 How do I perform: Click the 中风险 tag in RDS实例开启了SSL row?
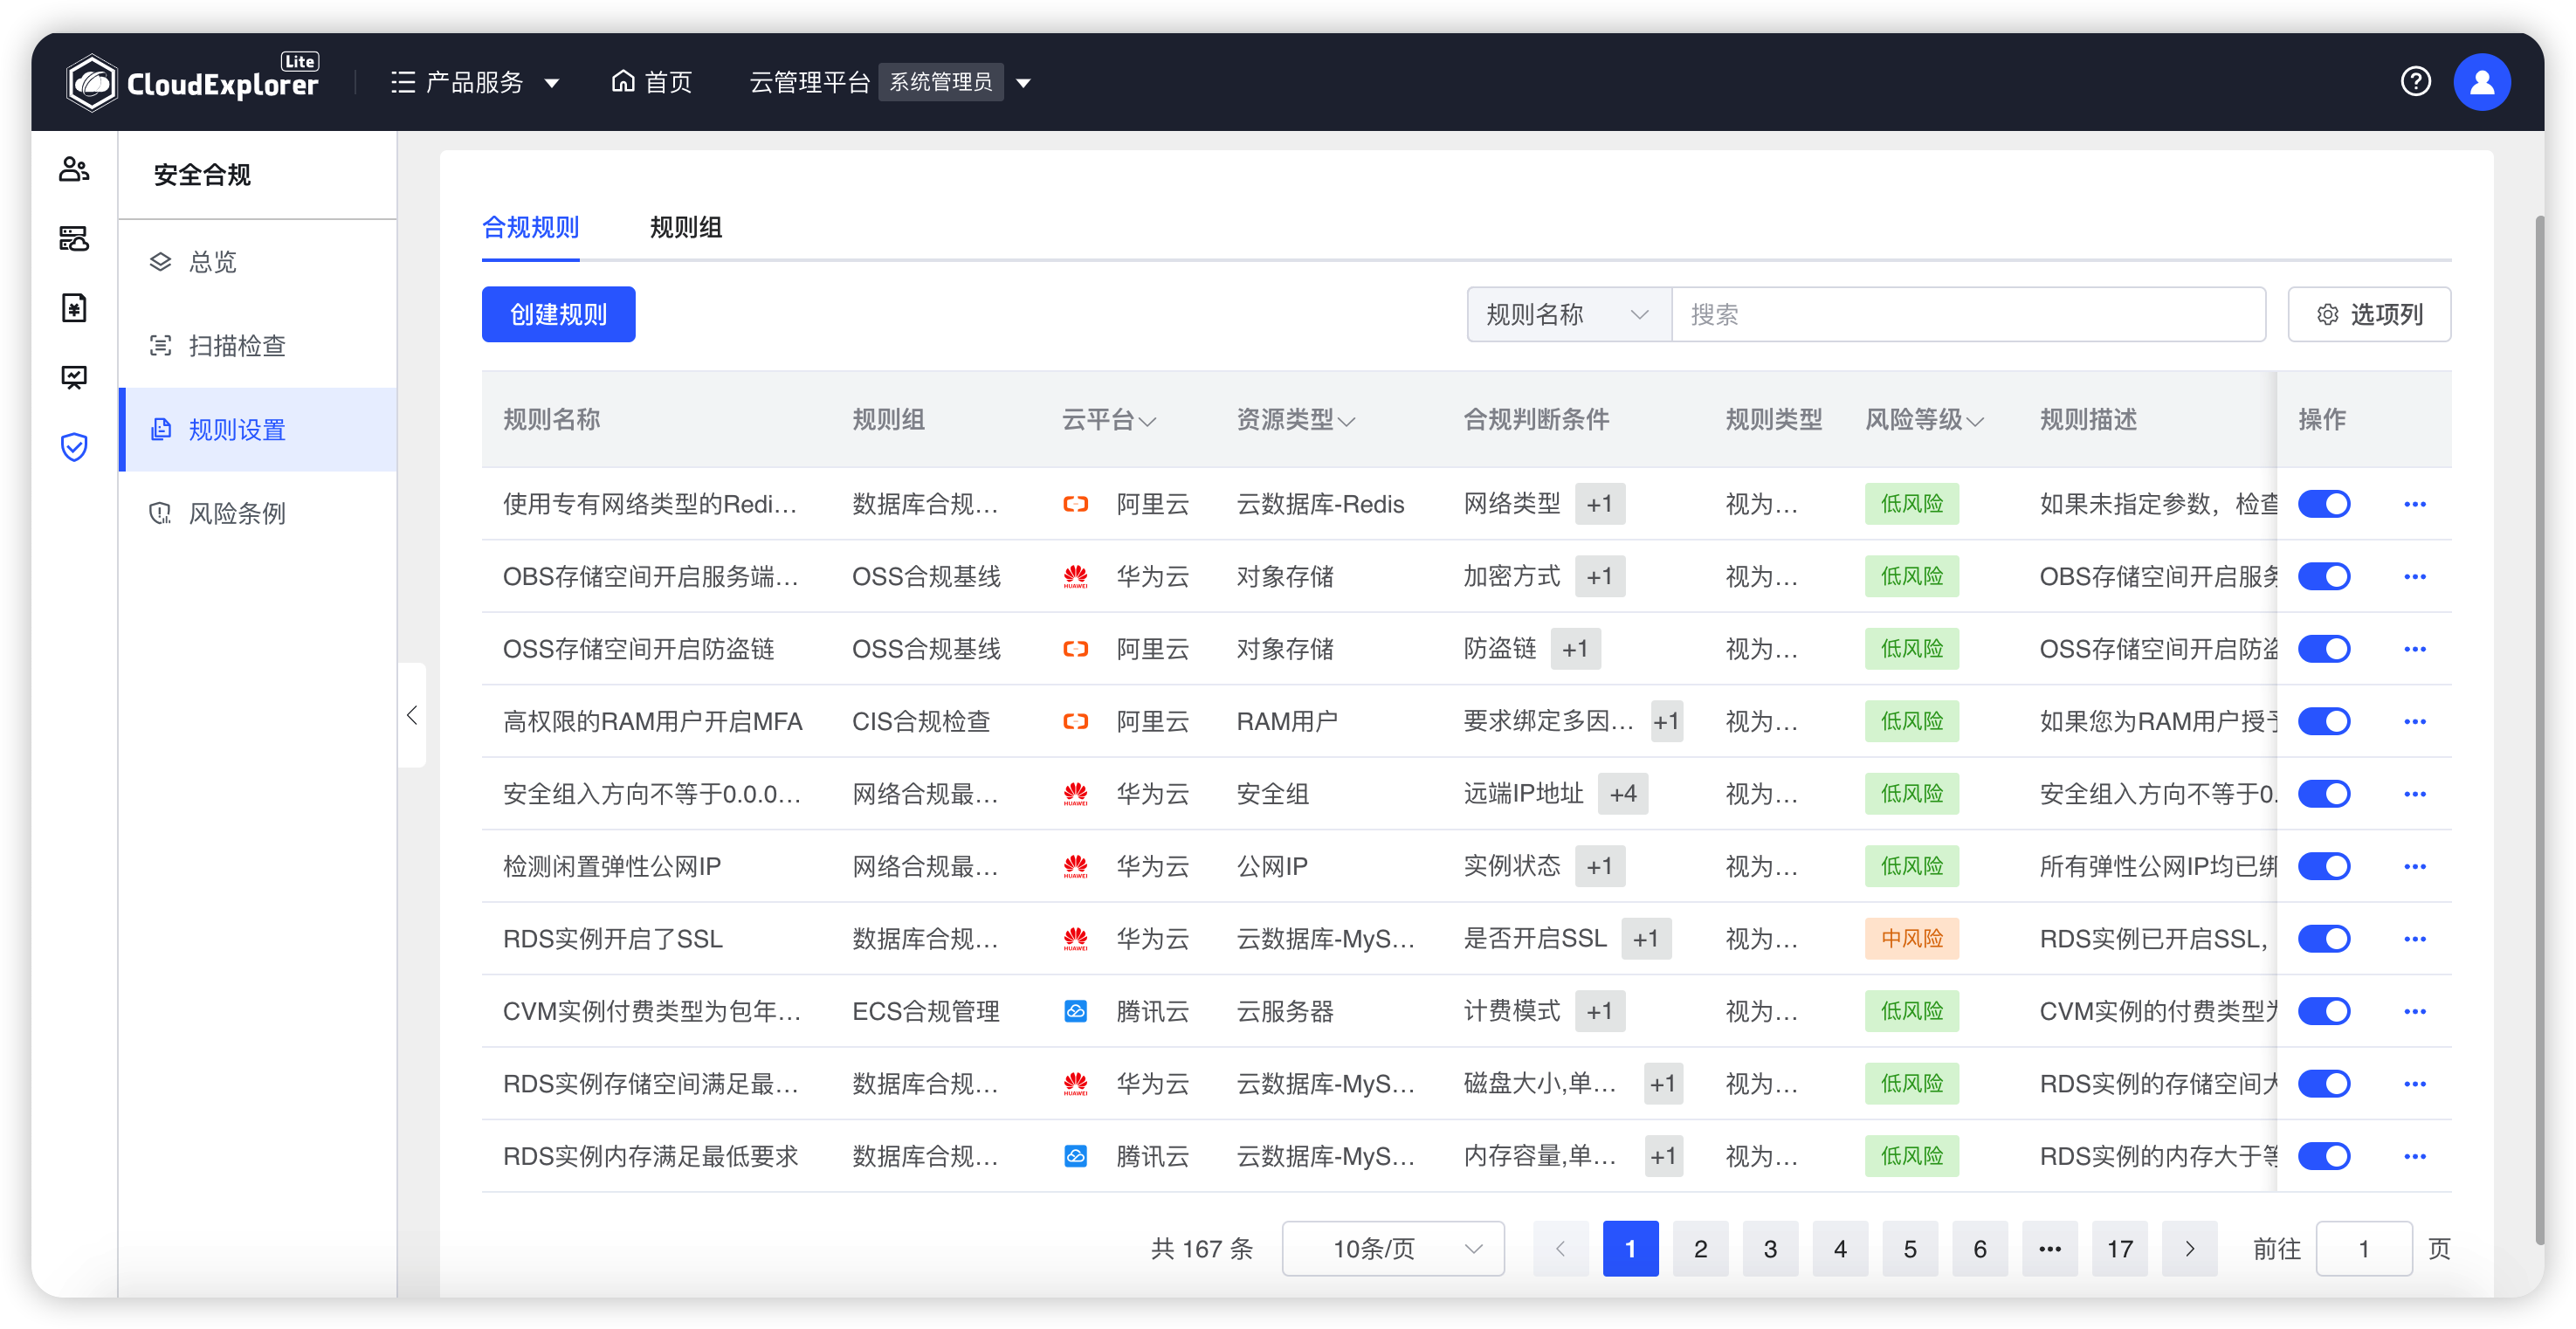[x=1911, y=939]
